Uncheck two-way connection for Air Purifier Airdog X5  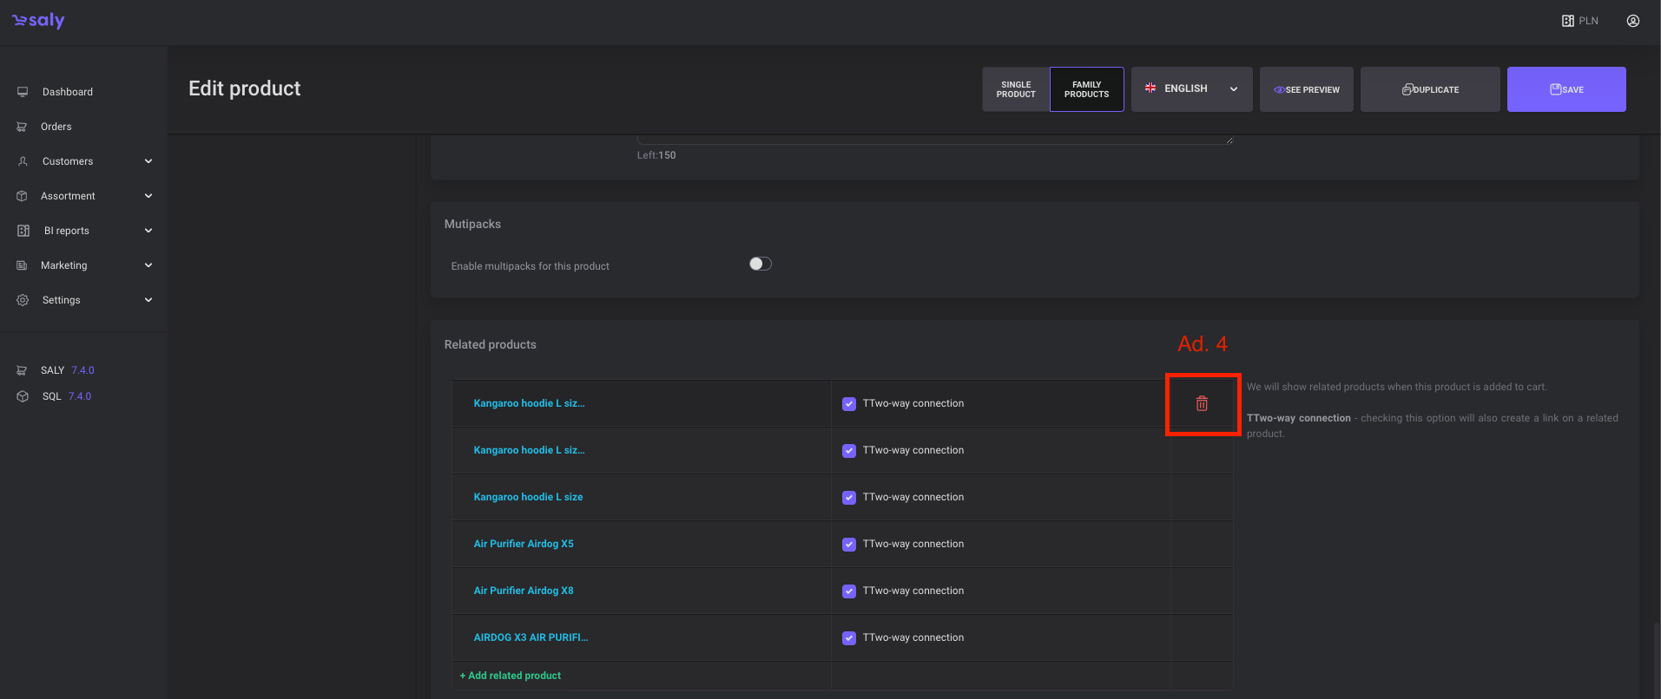point(849,545)
